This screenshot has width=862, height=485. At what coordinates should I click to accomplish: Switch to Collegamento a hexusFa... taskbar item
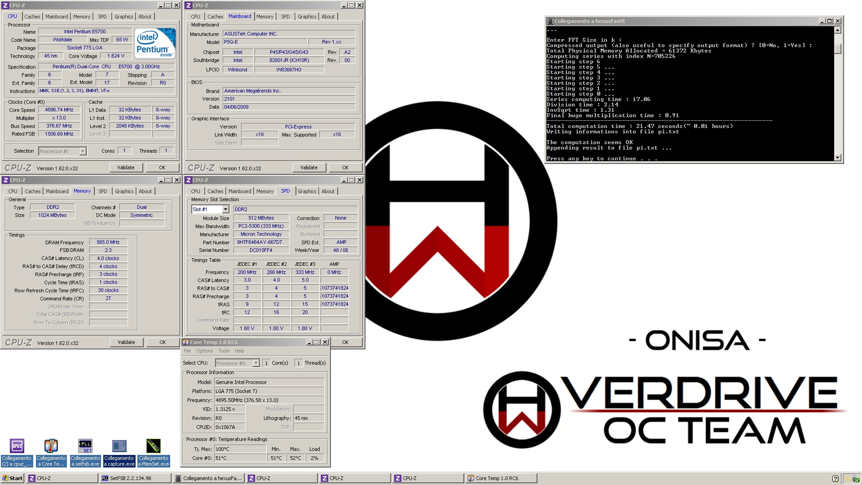(208, 478)
